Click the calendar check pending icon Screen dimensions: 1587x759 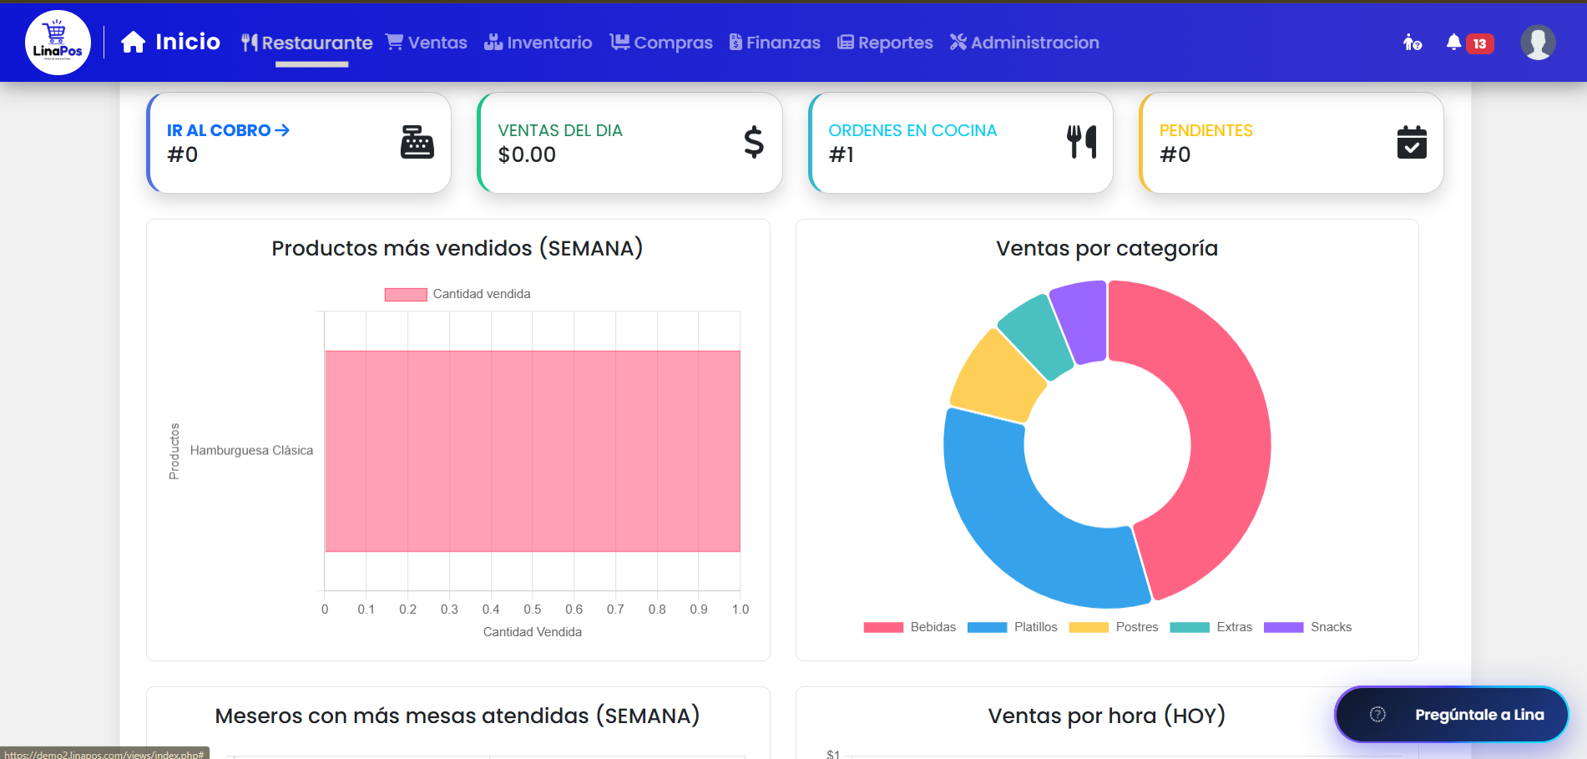tap(1412, 142)
